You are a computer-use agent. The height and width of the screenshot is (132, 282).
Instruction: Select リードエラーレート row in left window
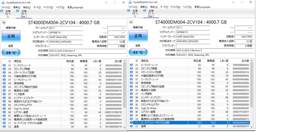coord(62,65)
